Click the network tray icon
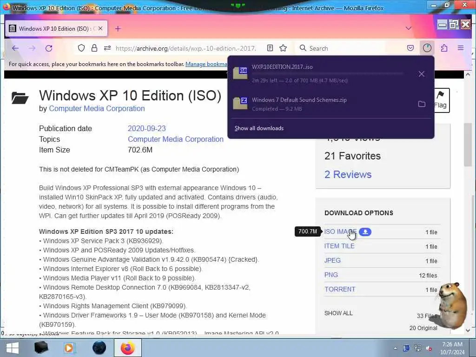 (418, 349)
